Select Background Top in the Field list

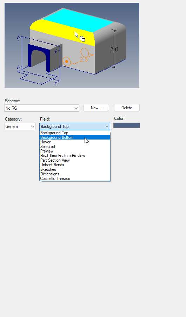click(75, 133)
